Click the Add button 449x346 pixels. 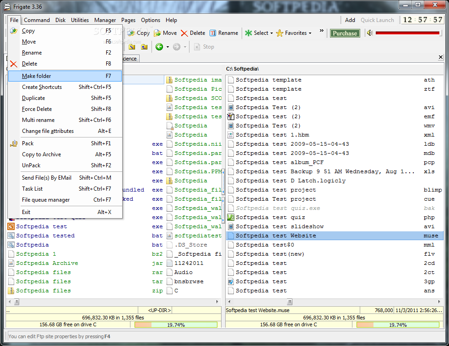pos(350,20)
